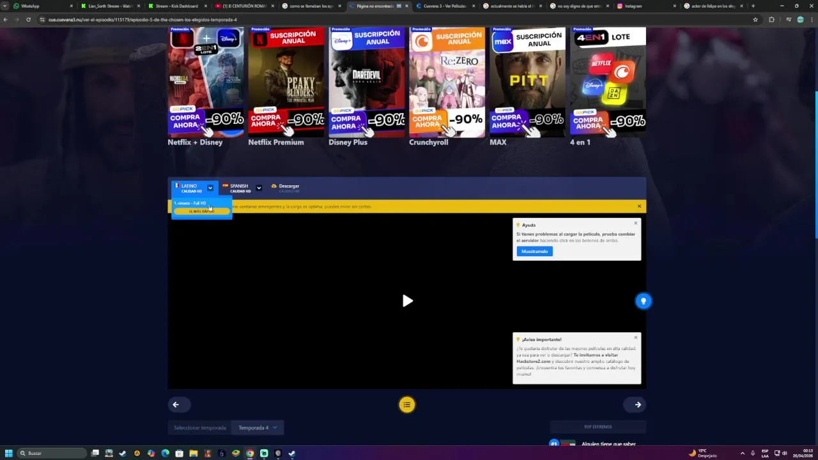Open the Netflix + Disney promo card
Viewport: 818px width, 460px height.
(206, 82)
